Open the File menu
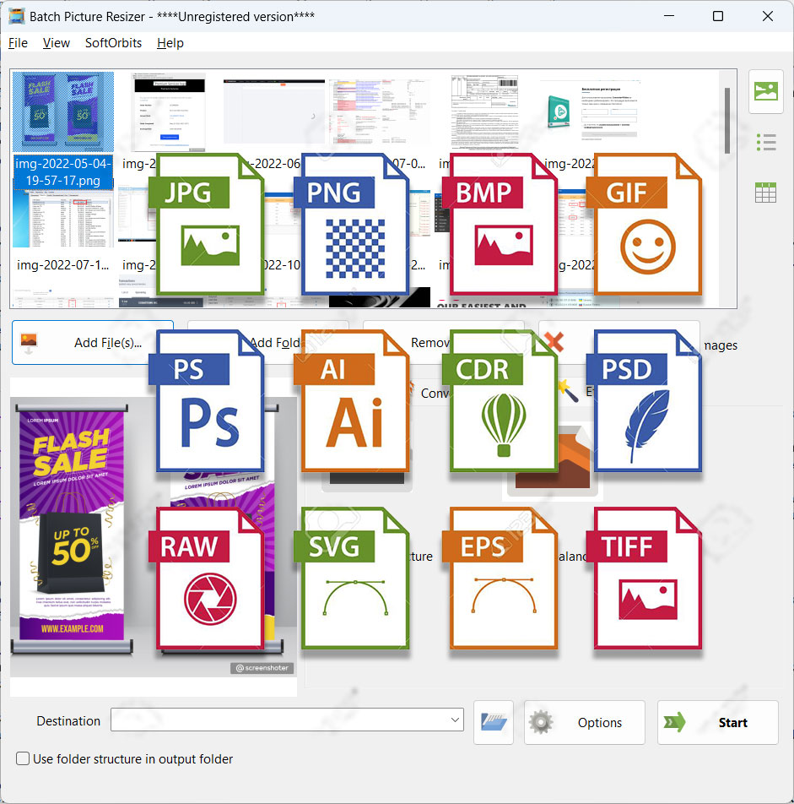The width and height of the screenshot is (794, 804). click(18, 43)
